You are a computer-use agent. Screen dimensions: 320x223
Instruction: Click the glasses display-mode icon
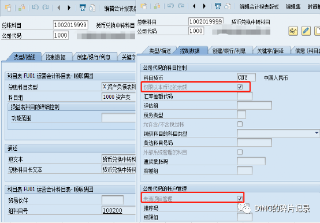pyautogui.click(x=293, y=31)
